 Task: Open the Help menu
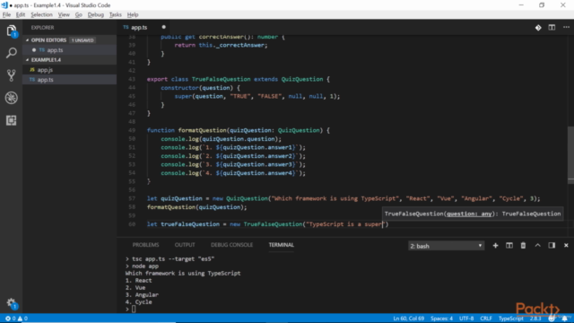click(133, 14)
